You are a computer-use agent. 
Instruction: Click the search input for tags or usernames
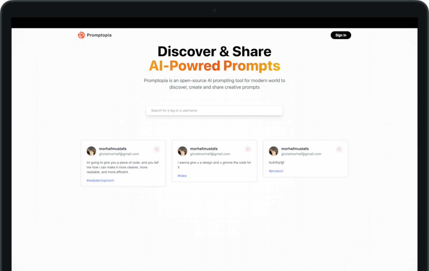(x=214, y=110)
